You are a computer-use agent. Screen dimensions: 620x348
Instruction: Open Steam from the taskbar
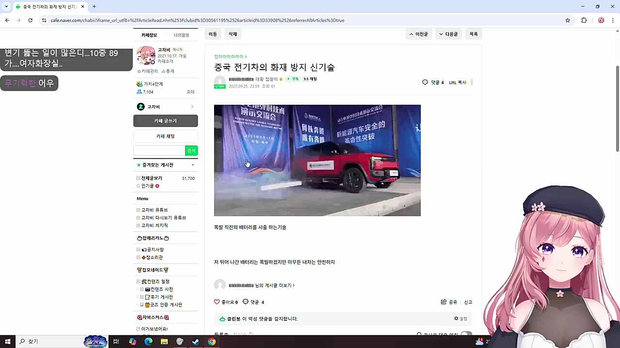(x=196, y=342)
